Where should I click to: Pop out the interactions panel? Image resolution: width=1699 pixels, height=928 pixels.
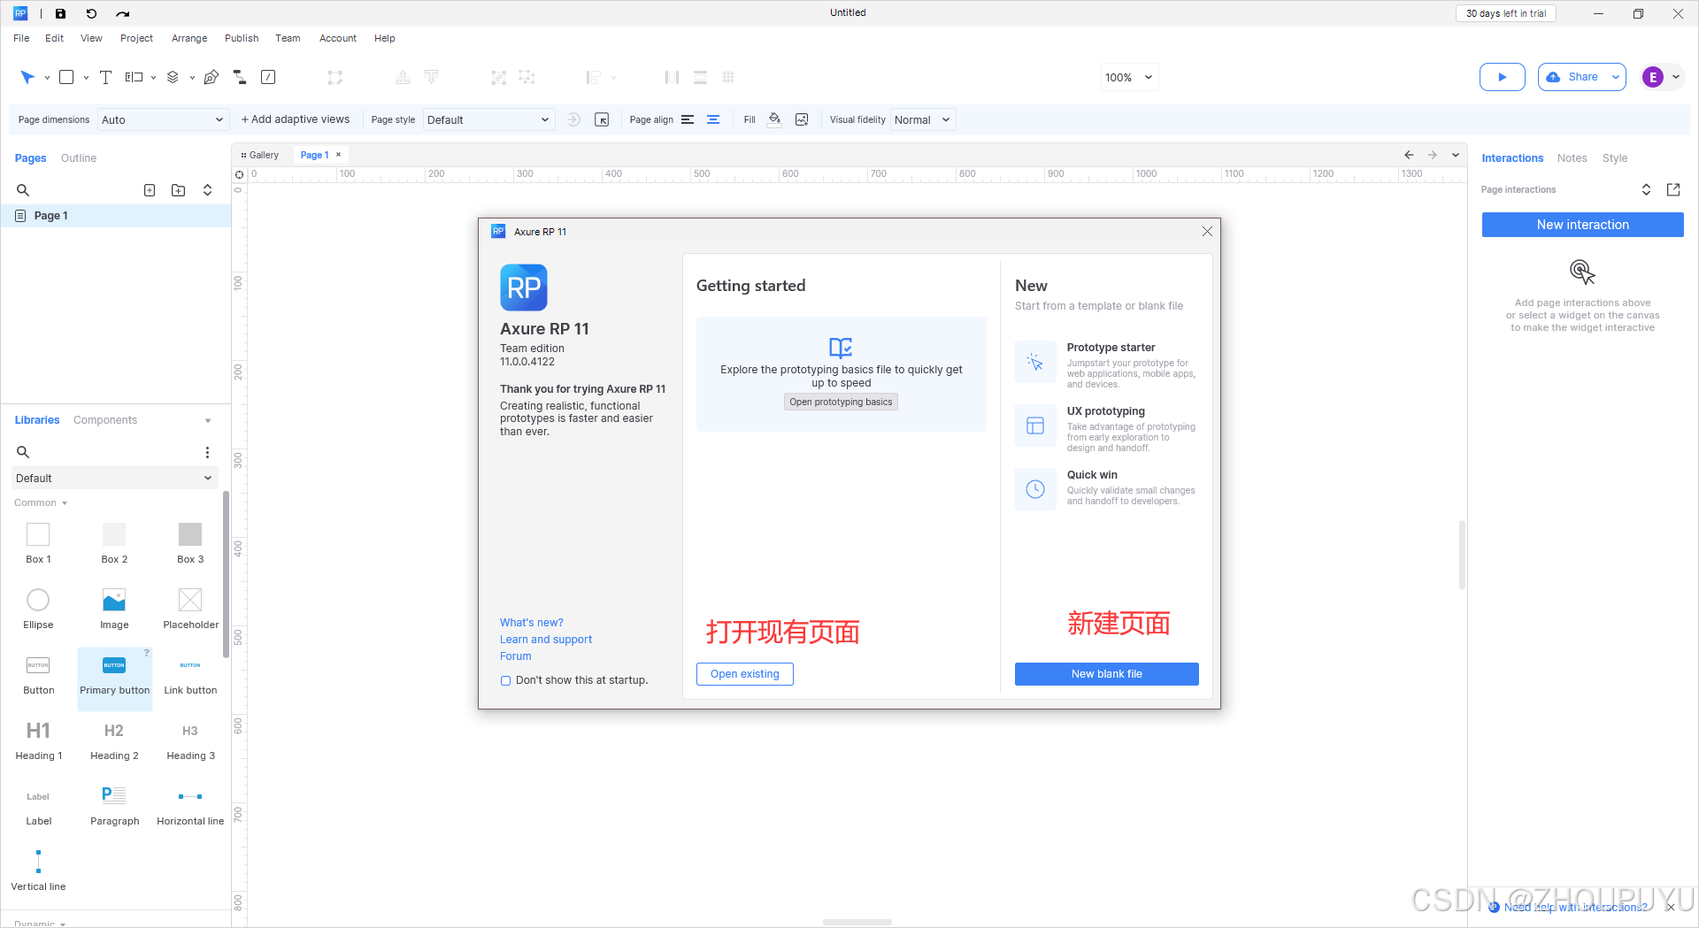[x=1672, y=189]
